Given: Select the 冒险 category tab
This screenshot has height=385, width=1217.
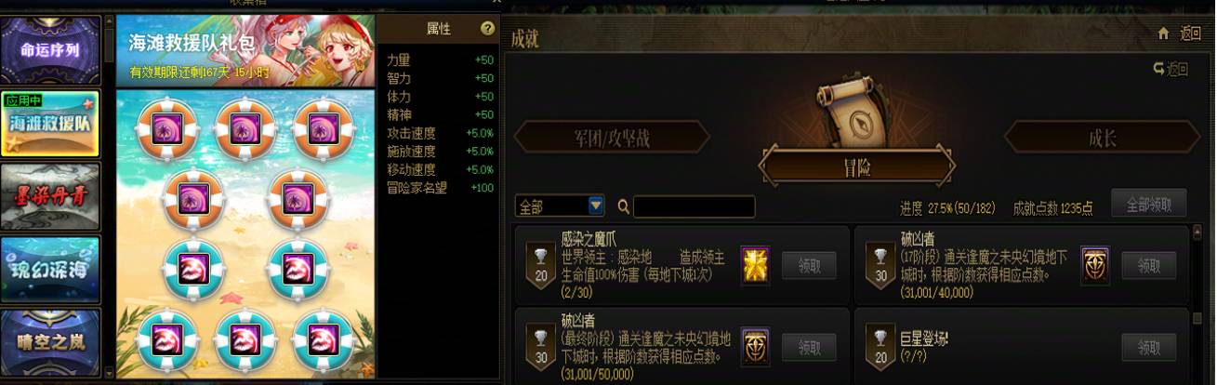Looking at the screenshot, I should coord(856,167).
